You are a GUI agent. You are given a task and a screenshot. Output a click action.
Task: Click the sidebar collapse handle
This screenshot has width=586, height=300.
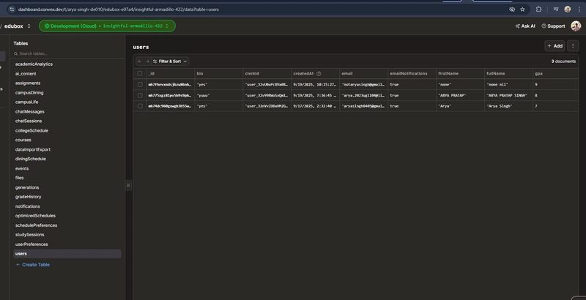[x=128, y=185]
